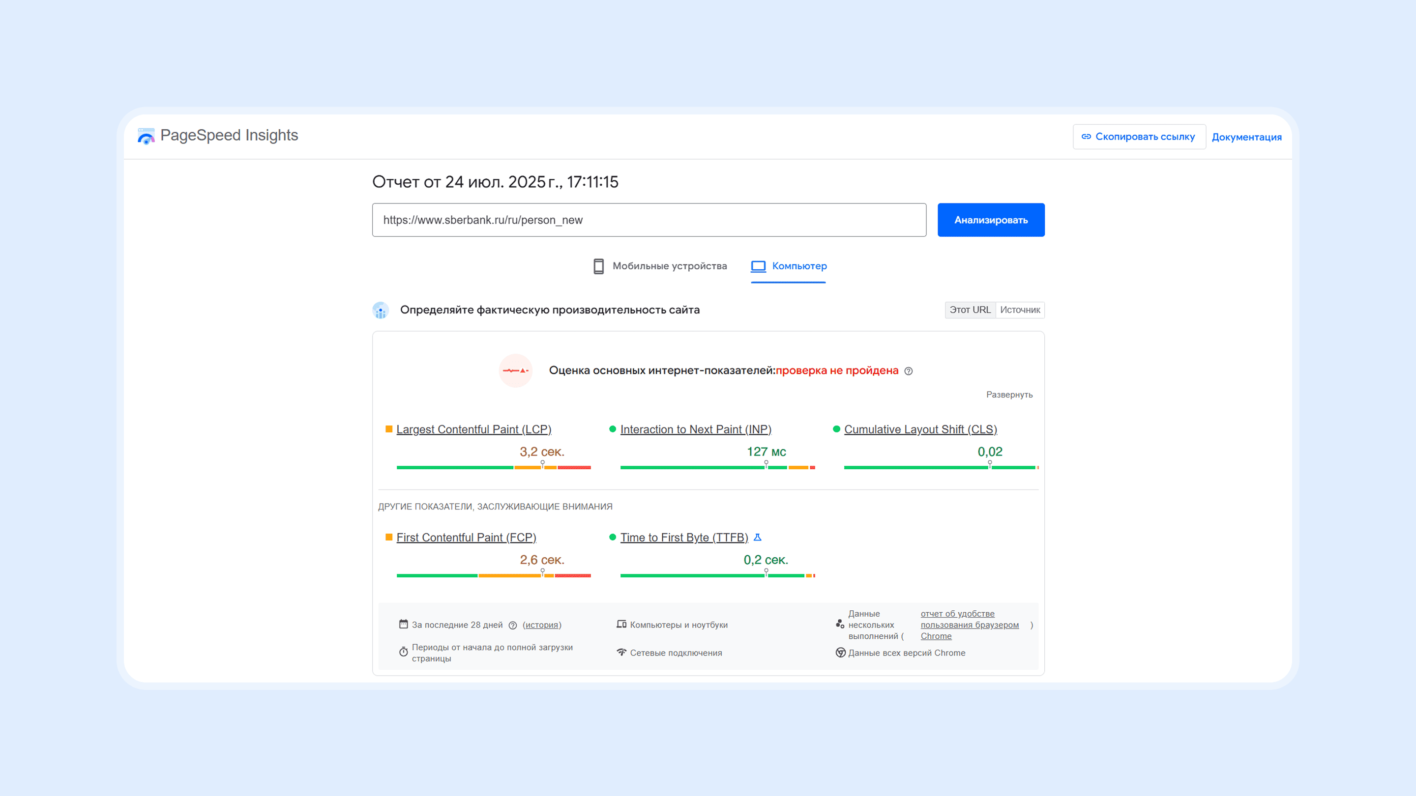Click the TTFB distribution bar
Image resolution: width=1416 pixels, height=796 pixels.
(717, 576)
